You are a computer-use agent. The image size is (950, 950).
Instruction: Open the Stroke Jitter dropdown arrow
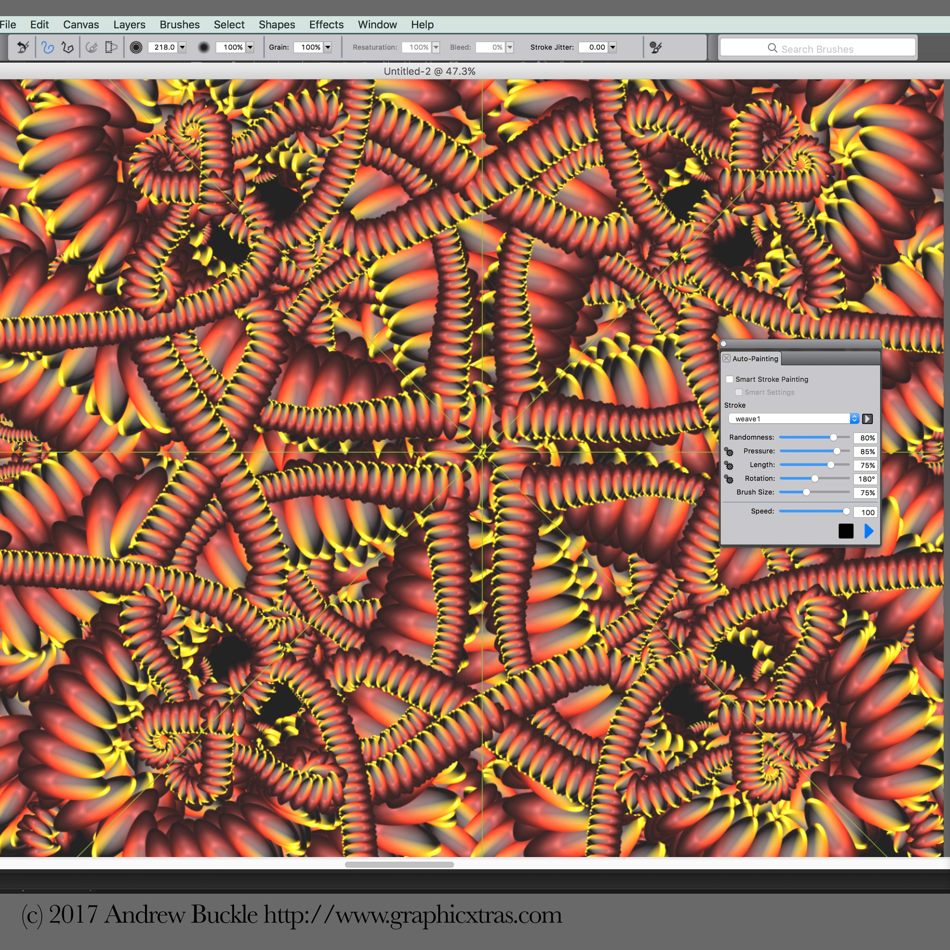coord(612,47)
